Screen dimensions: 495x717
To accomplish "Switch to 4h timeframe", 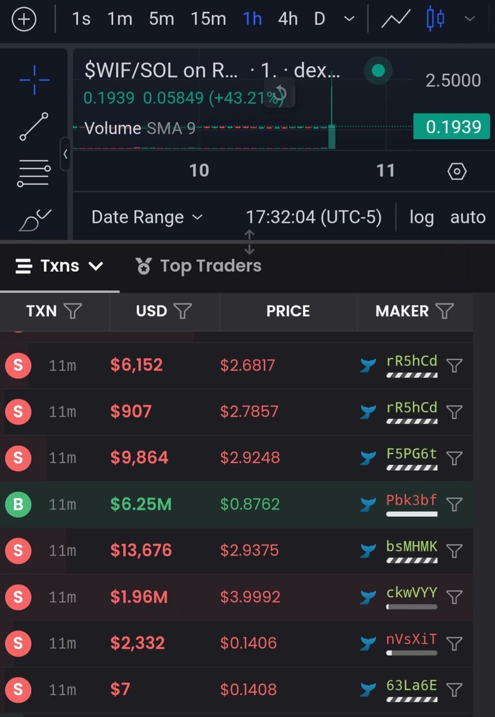I will (288, 19).
